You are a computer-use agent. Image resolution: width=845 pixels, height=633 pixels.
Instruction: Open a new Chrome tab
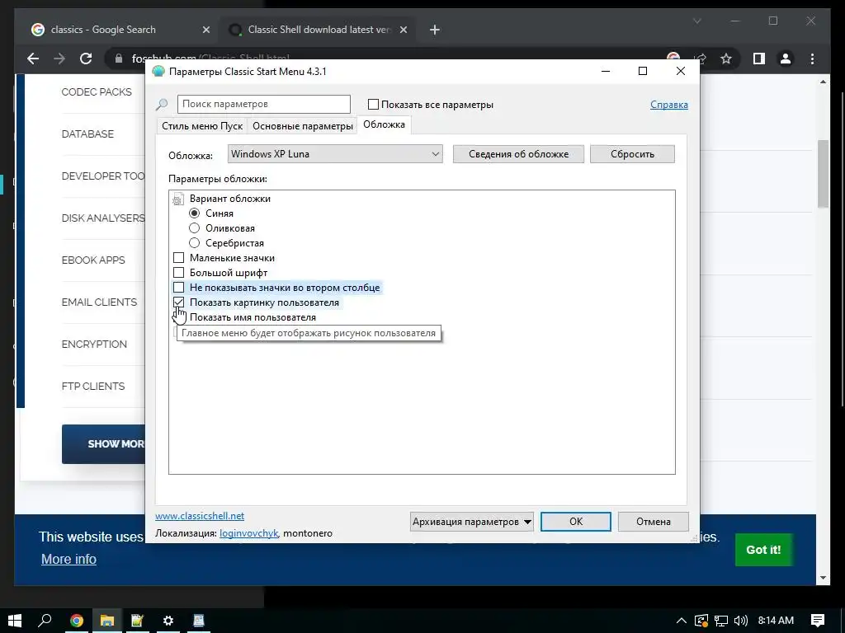coord(435,30)
